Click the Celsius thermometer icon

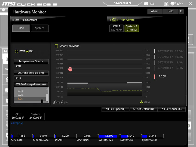pyautogui.click(x=54, y=102)
